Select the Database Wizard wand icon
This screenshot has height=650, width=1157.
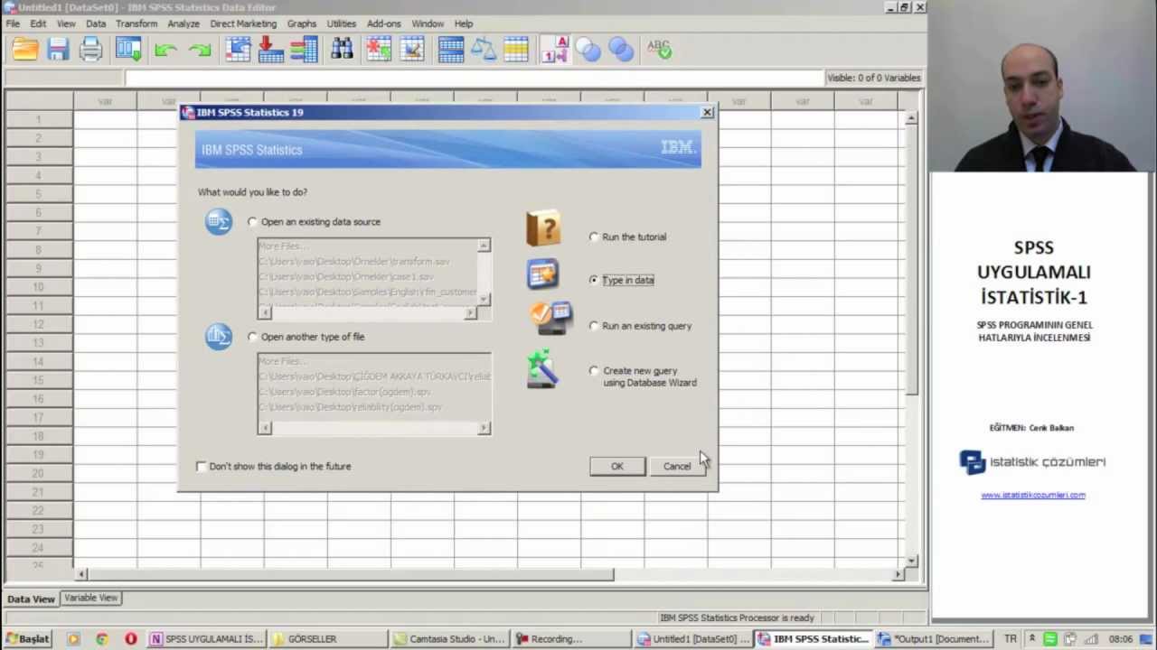point(542,369)
